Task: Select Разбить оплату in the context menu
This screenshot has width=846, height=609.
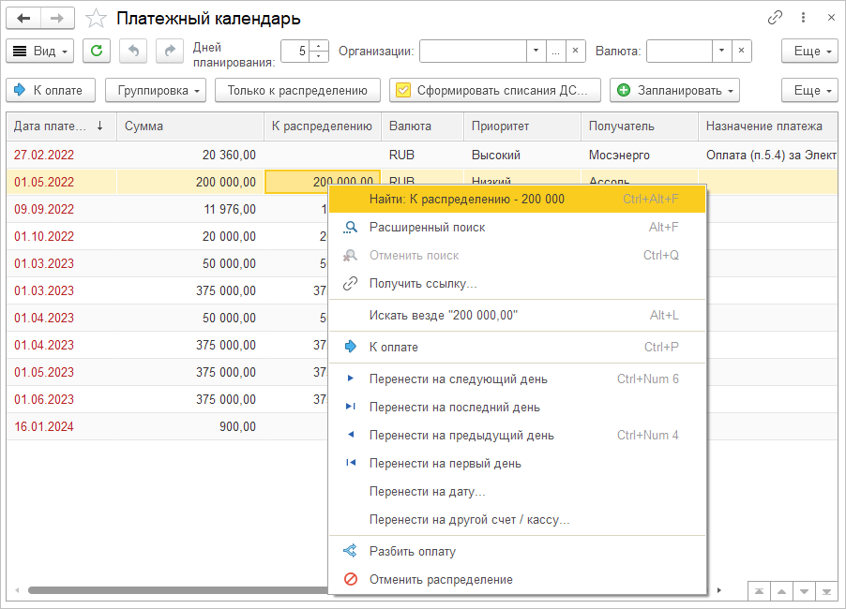Action: [412, 552]
